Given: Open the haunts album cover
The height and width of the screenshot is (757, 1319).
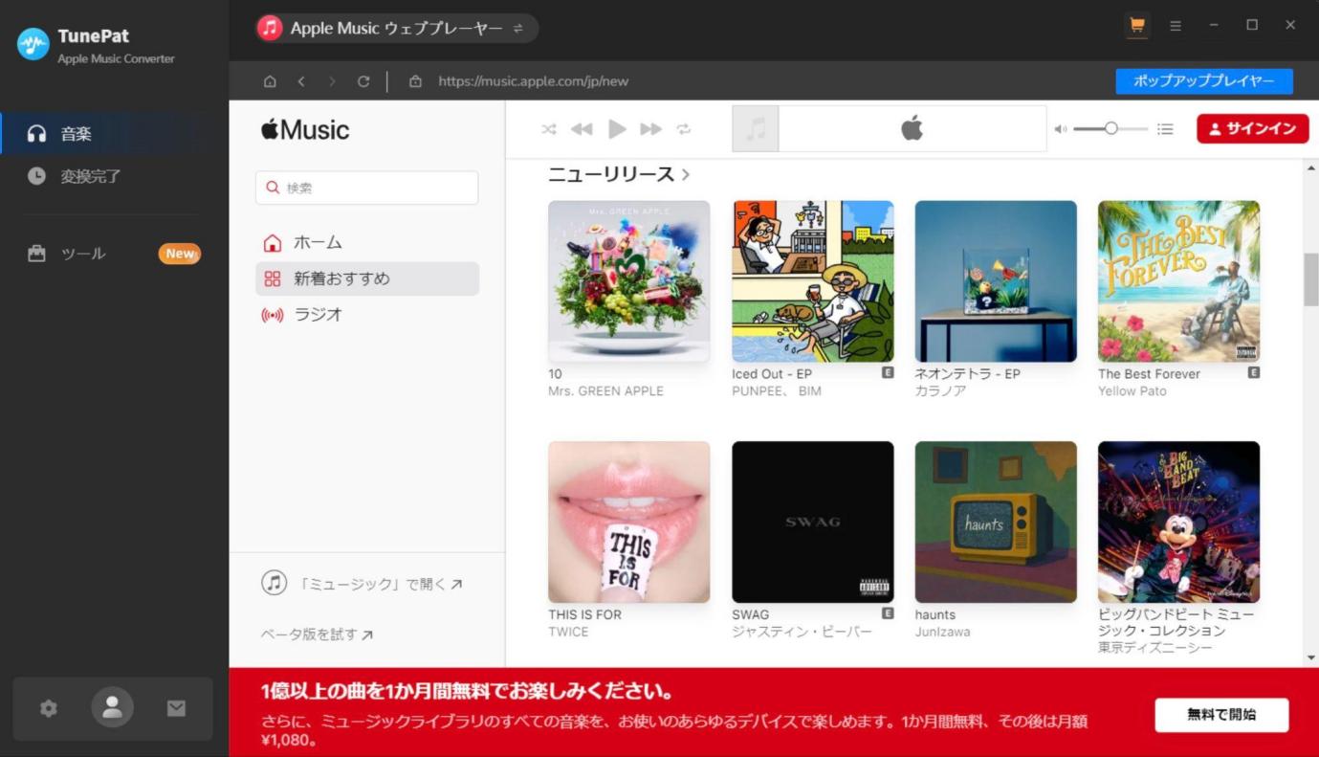Looking at the screenshot, I should pyautogui.click(x=996, y=523).
